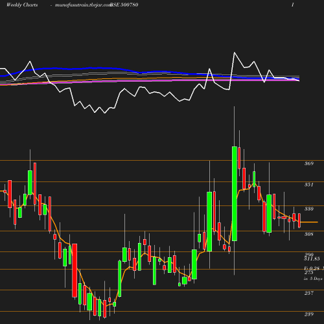Click the 257 price level label
324x324 pixels.
[309, 293]
